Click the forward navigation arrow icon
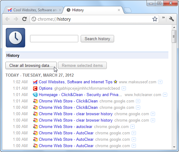This screenshot has width=179, height=152. 16,19
